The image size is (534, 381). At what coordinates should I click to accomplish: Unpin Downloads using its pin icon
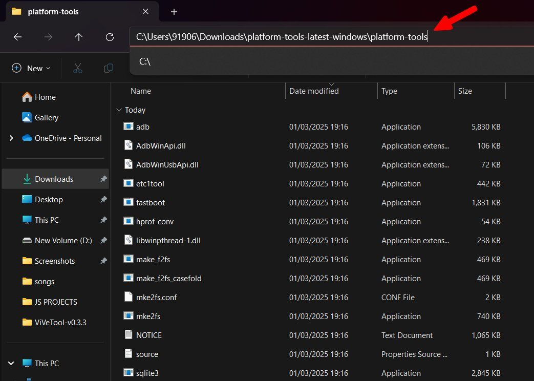tap(103, 179)
